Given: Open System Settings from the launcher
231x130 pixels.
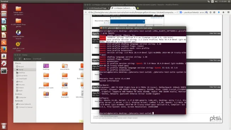Looking at the screenshot, I should (x=4, y=63).
